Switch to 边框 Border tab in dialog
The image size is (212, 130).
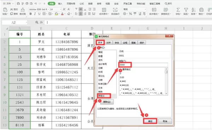click(125, 43)
